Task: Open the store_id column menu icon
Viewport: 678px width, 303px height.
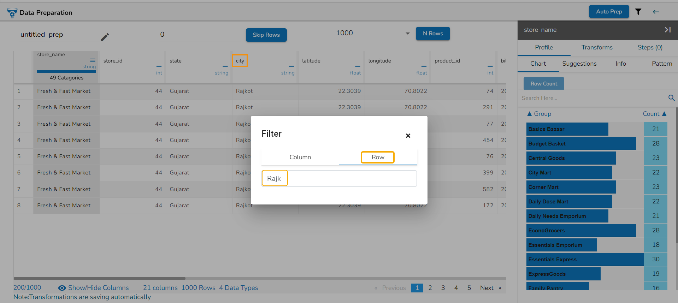Action: tap(159, 66)
